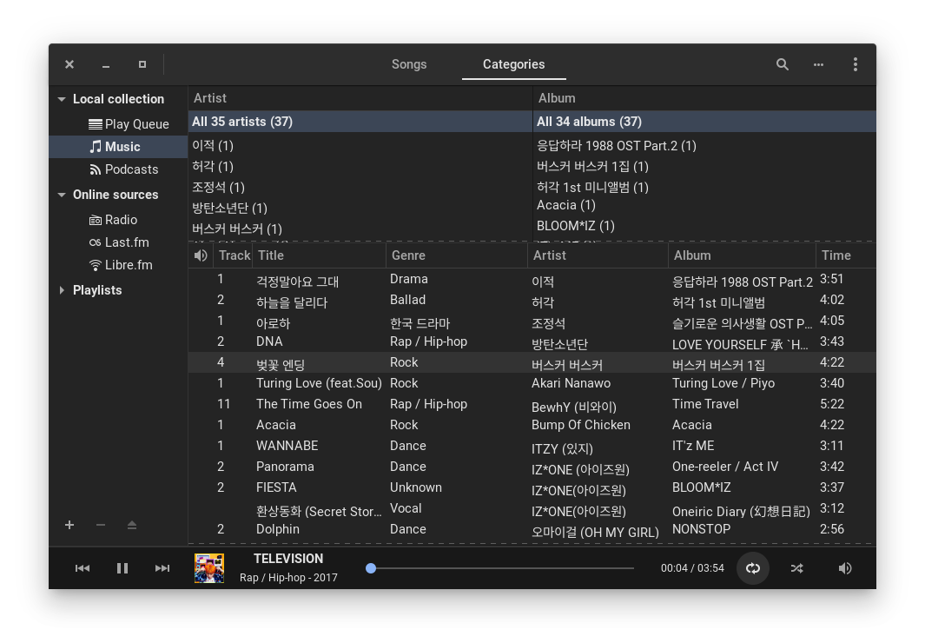The width and height of the screenshot is (925, 643).
Task: Open Podcasts in the sidebar
Action: (131, 169)
